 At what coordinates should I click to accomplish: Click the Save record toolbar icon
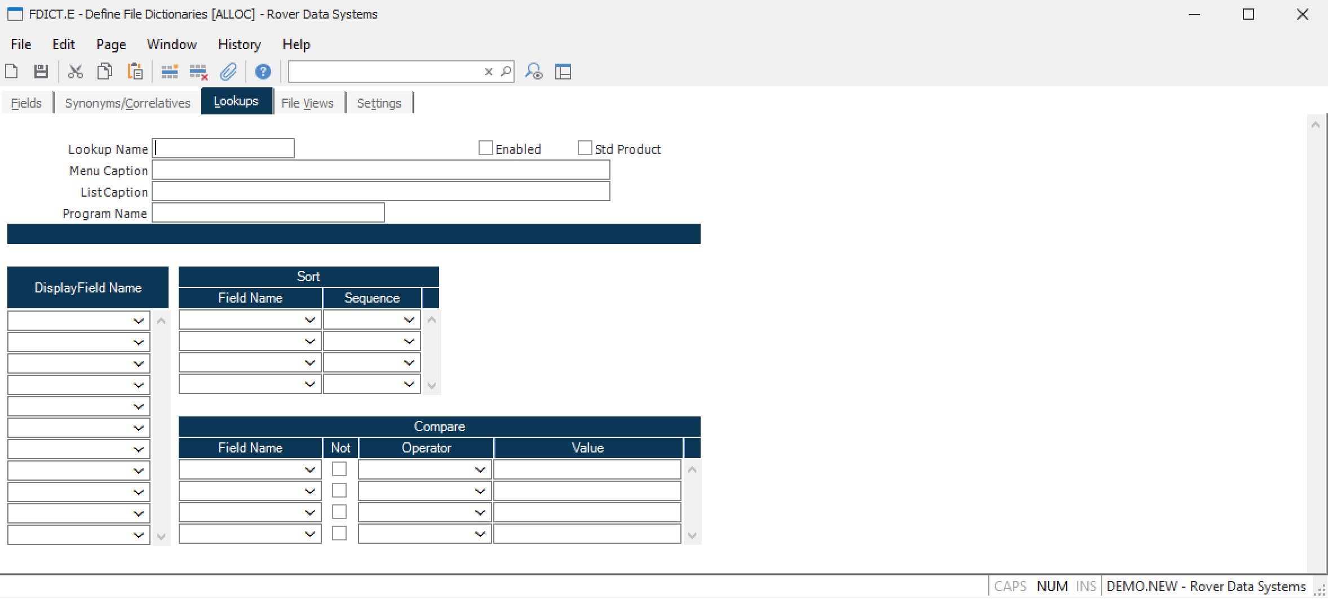(41, 72)
